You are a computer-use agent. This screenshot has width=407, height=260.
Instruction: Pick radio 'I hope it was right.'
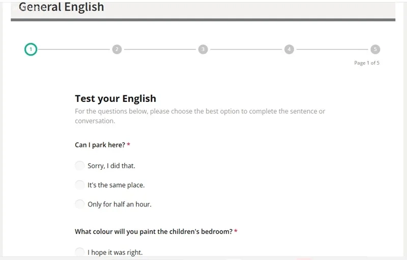[x=80, y=252]
